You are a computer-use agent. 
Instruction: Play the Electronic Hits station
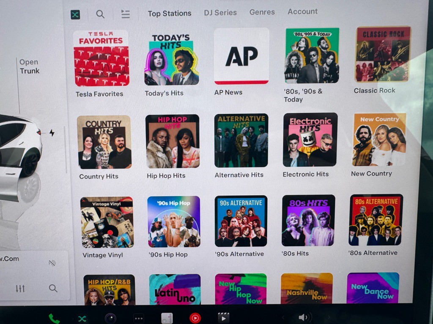tap(310, 140)
